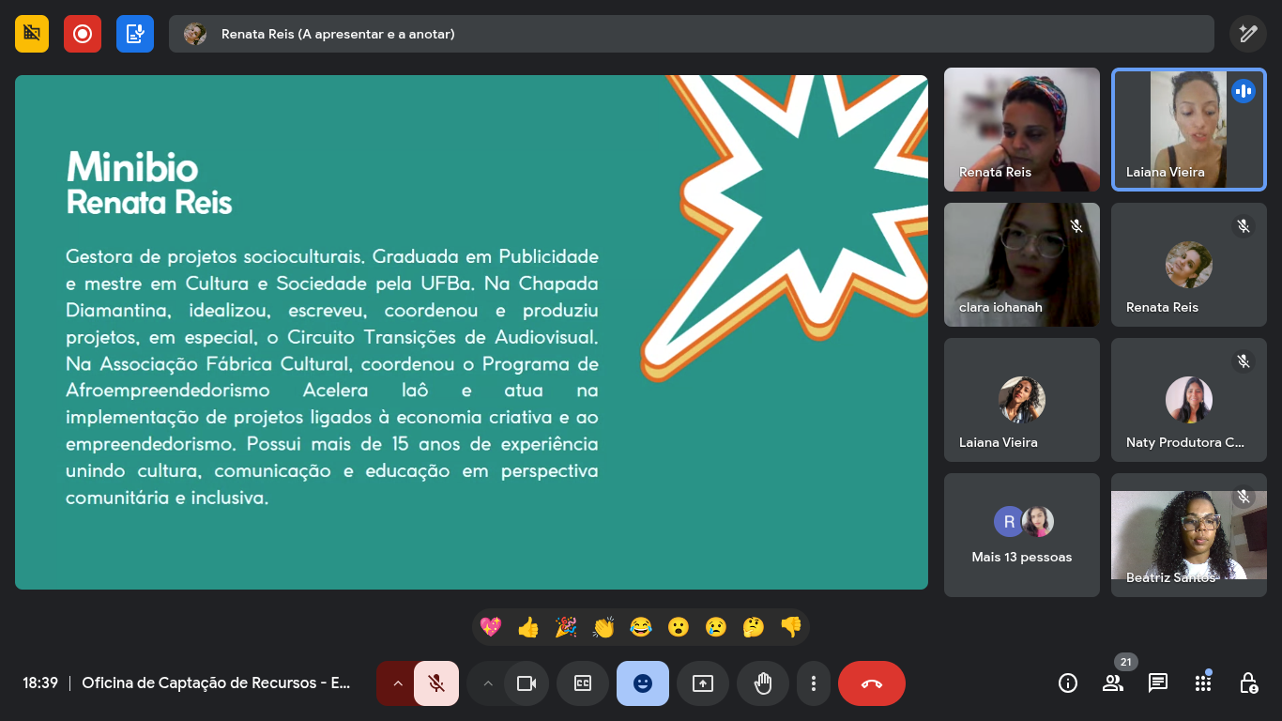This screenshot has width=1282, height=721.
Task: Open meeting details info icon
Action: coord(1068,683)
